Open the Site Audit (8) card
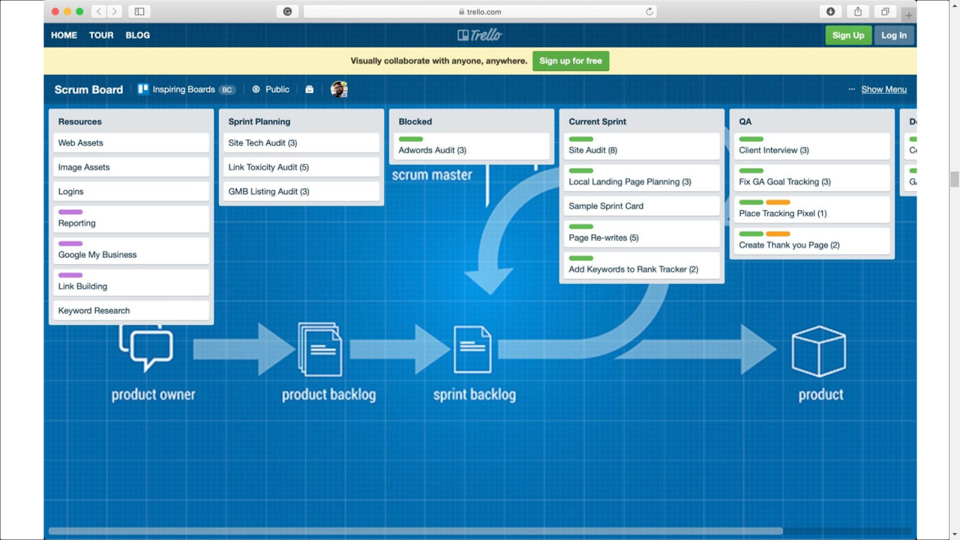The width and height of the screenshot is (960, 540). 642,146
